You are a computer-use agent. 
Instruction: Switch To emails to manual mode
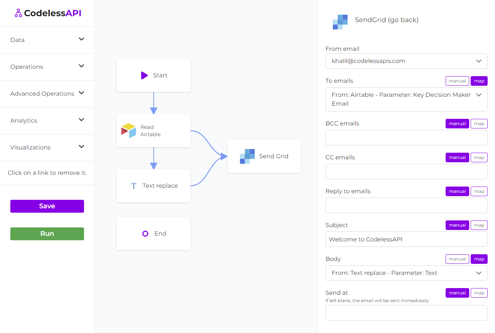click(x=457, y=81)
